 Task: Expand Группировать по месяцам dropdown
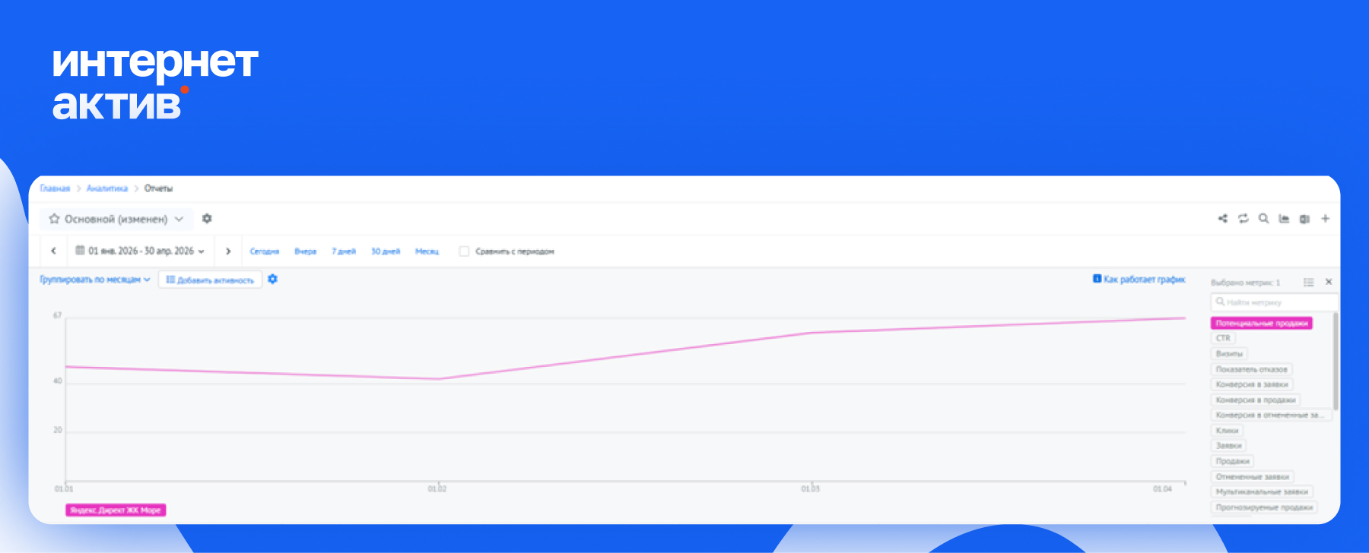click(x=95, y=280)
